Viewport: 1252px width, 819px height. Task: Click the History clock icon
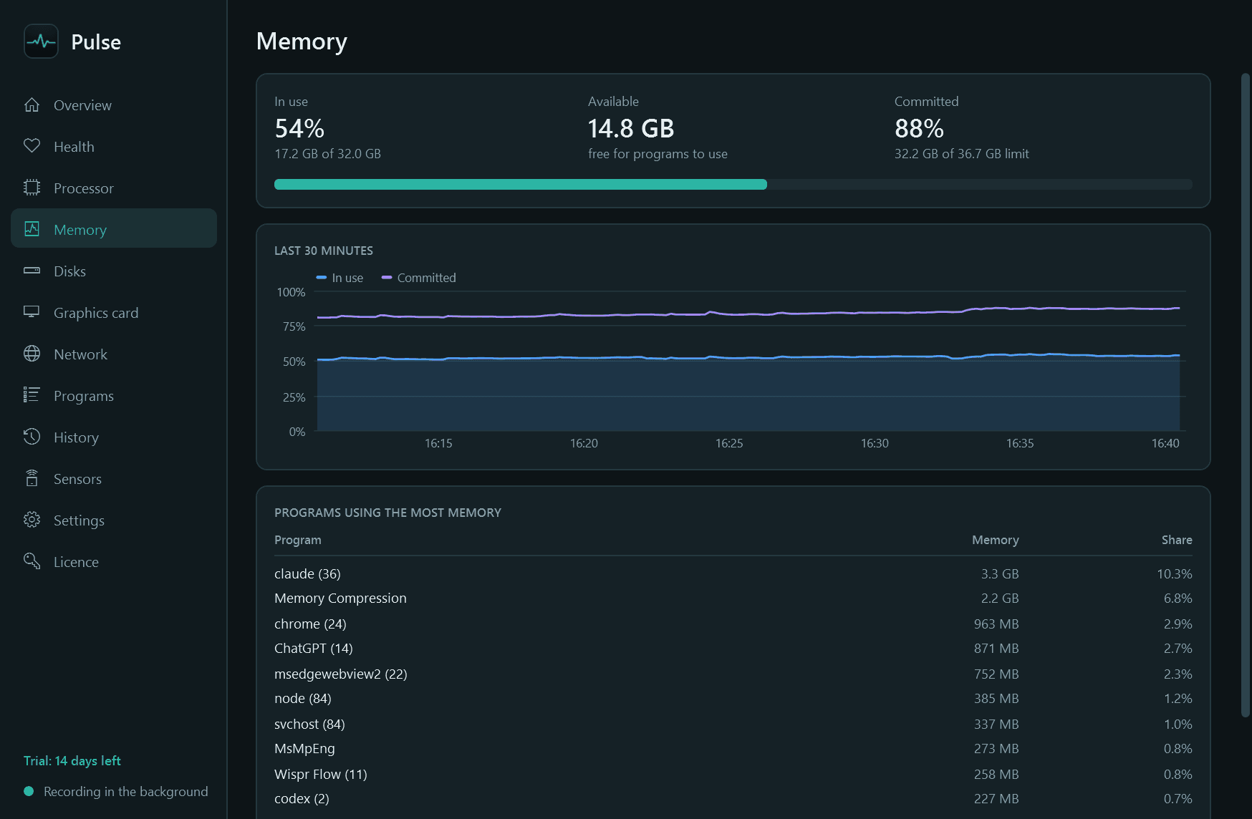click(x=32, y=437)
